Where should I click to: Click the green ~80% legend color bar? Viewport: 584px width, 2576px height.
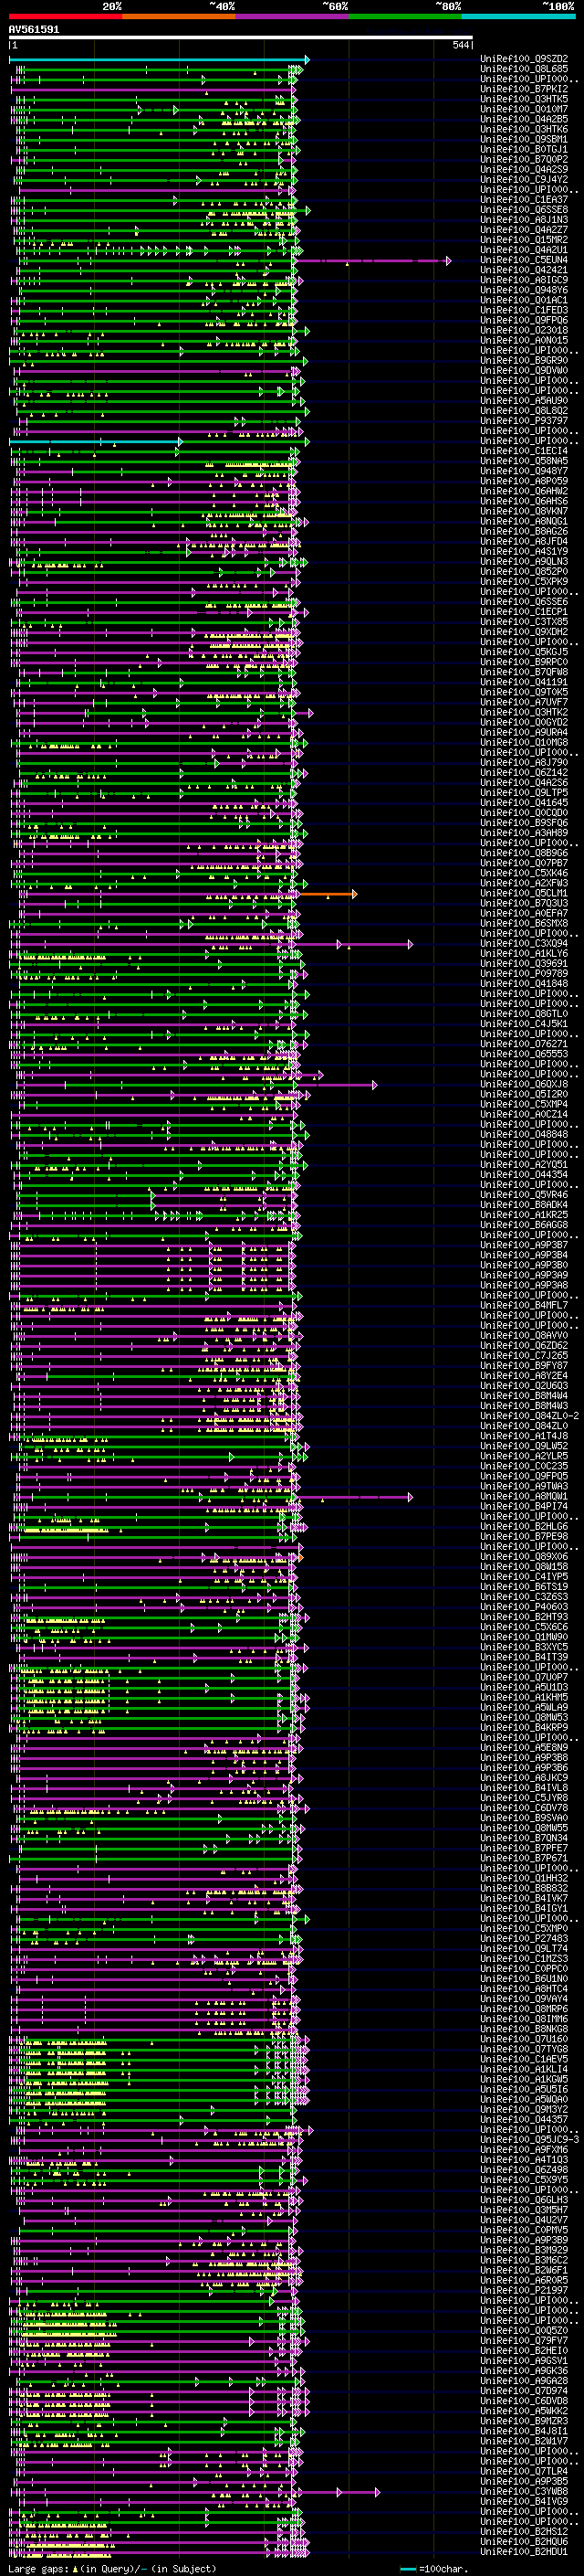[x=405, y=16]
